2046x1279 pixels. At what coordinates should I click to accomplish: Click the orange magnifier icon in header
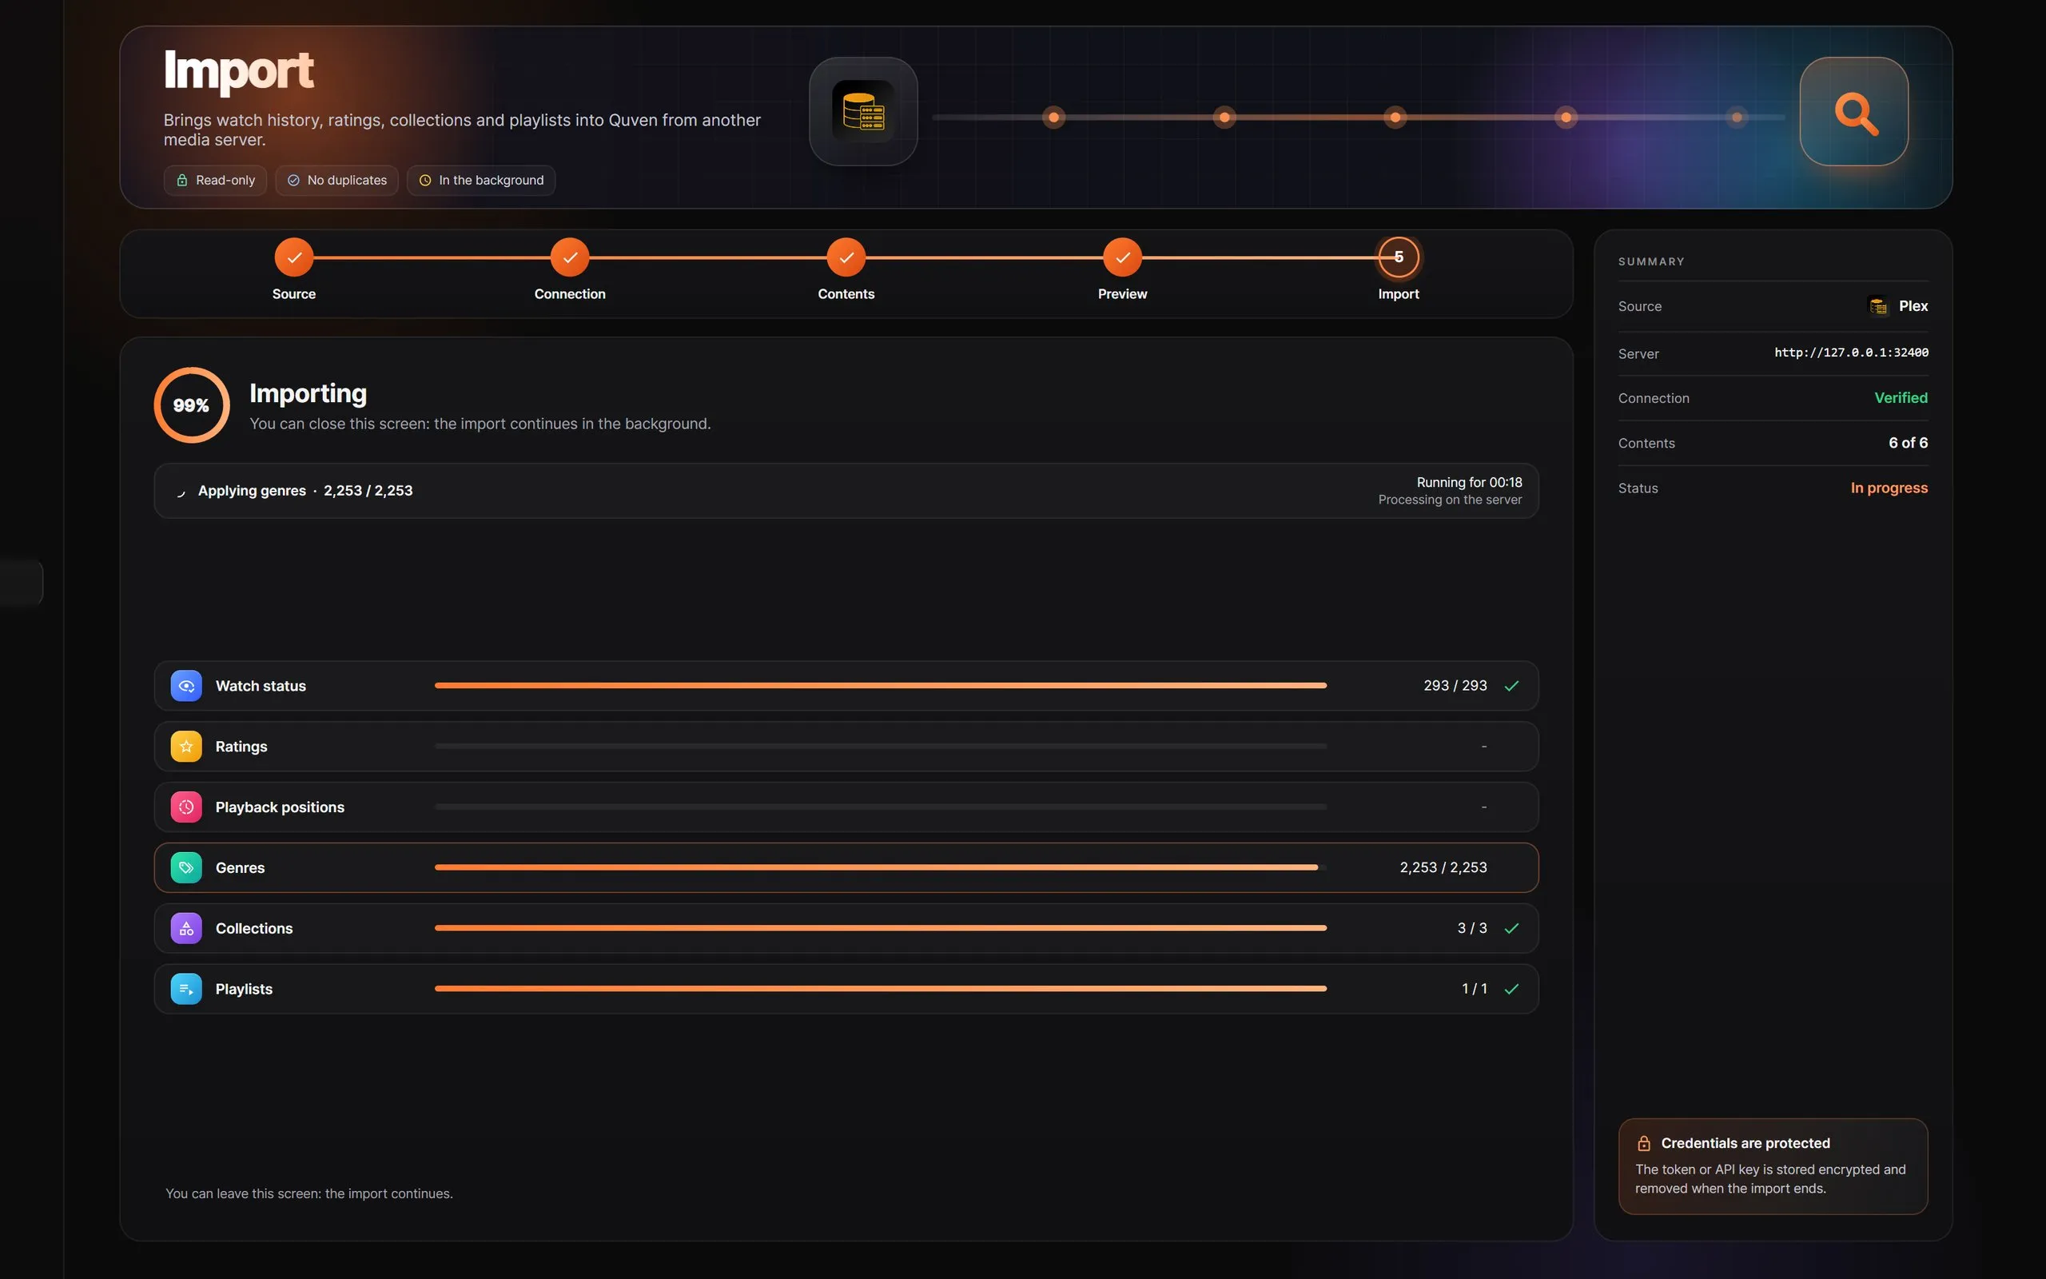(x=1854, y=112)
